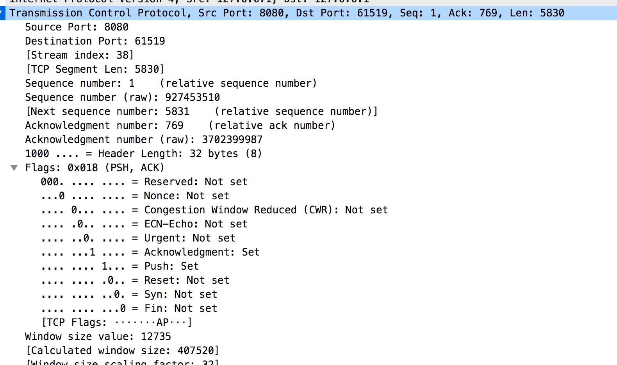Viewport: 617px width, 365px height.
Task: Collapse the Flags: 0x018 (PSH, ACK) tree
Action: (x=14, y=168)
